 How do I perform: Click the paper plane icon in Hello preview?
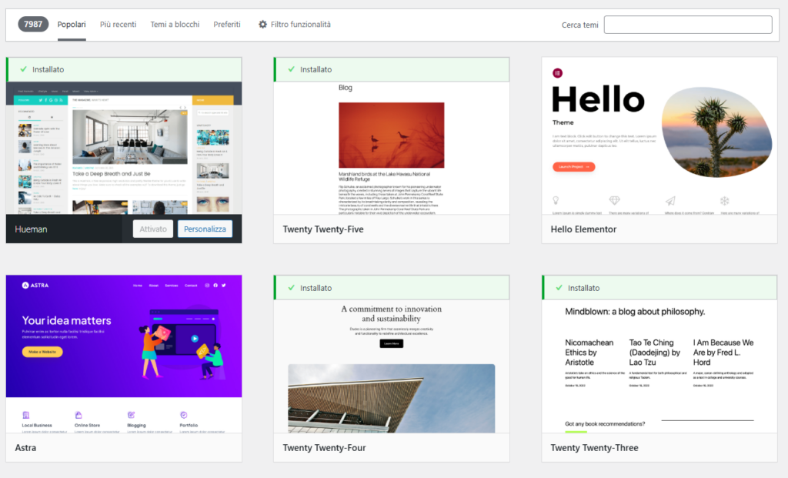pos(669,200)
